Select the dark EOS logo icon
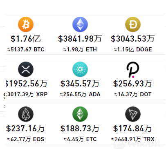Viewport: 166px width, 155px height. (x=26, y=114)
